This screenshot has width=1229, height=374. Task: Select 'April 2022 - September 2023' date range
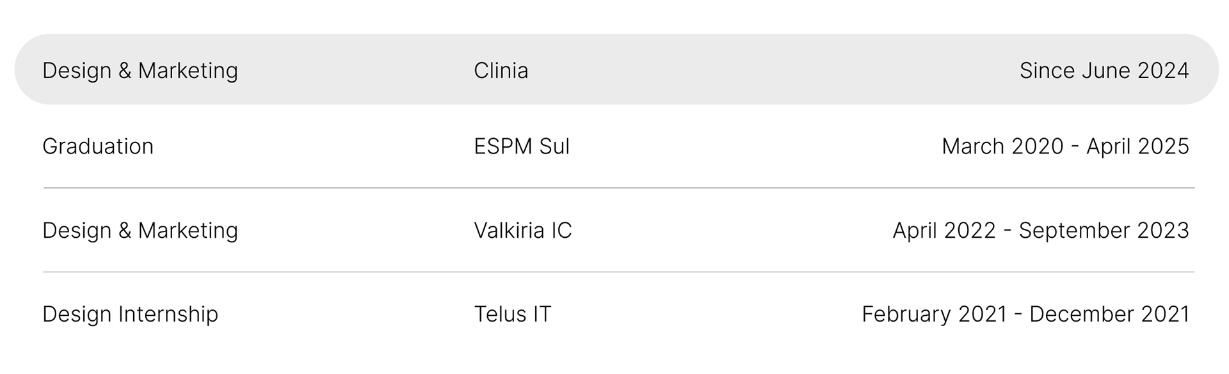tap(1041, 230)
